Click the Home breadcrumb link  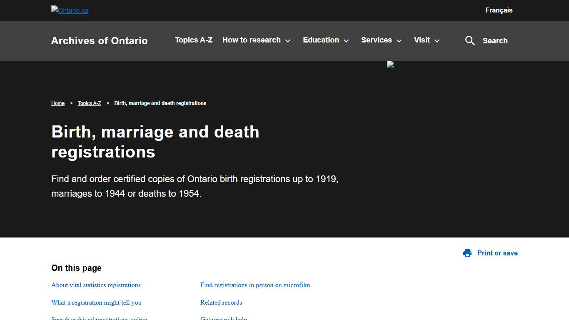pyautogui.click(x=58, y=103)
